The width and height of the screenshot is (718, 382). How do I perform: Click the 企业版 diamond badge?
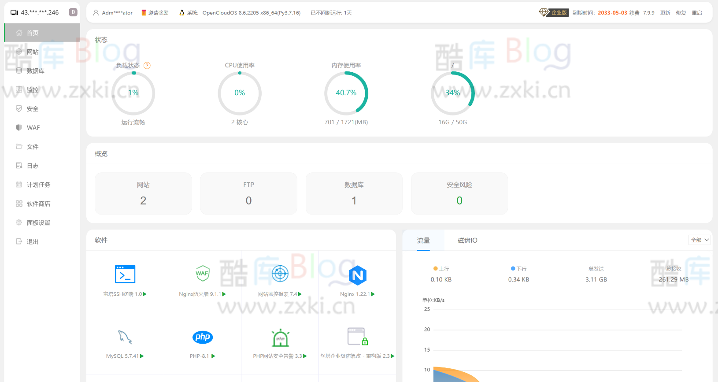pos(554,12)
